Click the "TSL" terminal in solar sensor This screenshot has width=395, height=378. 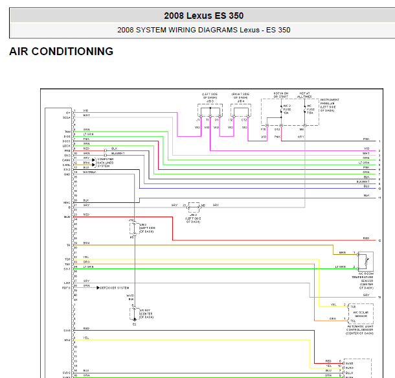(353, 321)
